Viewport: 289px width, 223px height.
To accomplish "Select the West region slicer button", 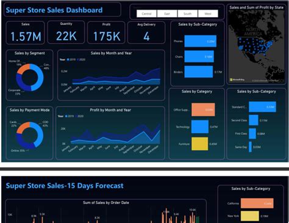I will tap(208, 14).
